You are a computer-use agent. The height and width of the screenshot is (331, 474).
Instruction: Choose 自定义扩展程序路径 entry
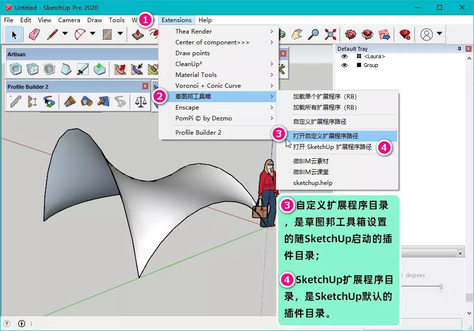(337, 122)
